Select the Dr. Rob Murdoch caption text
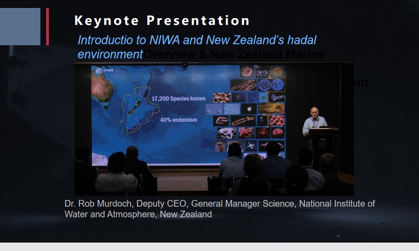The image size is (419, 251). [x=219, y=209]
